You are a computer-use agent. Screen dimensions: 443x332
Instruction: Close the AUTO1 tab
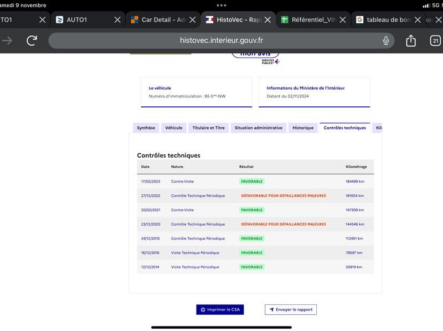tap(117, 20)
